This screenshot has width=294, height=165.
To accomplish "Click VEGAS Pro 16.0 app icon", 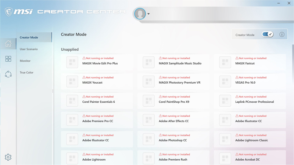I will click(x=225, y=81).
